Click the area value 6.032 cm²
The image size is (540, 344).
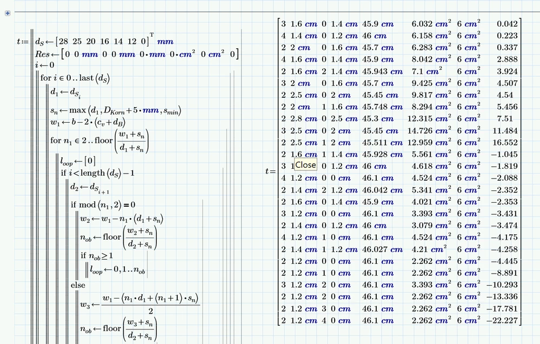[431, 23]
